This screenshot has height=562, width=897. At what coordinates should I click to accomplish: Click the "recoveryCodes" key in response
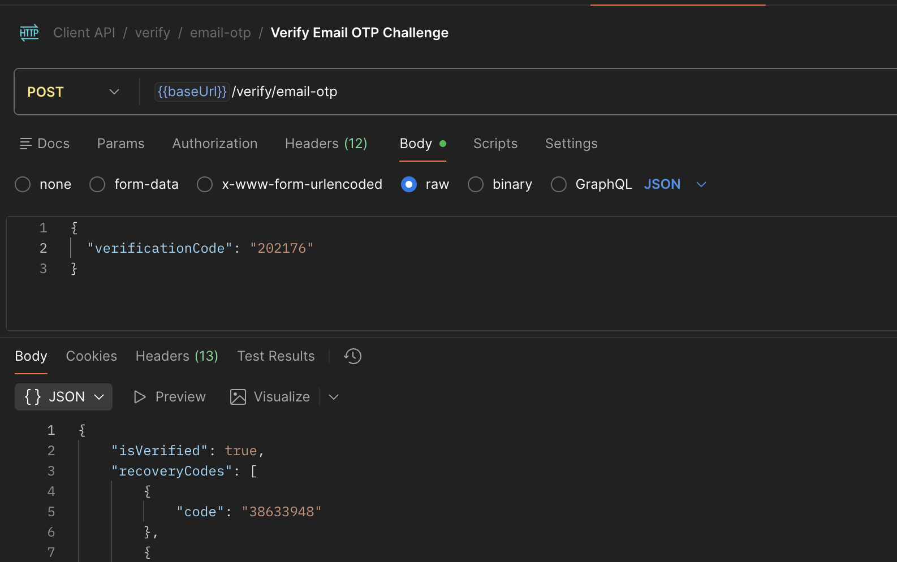tap(172, 471)
